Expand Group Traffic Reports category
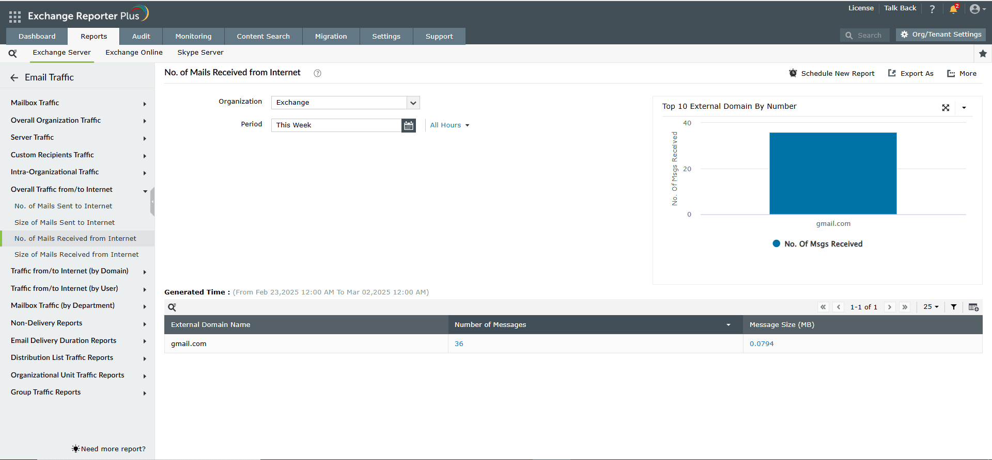Screen dimensions: 992x460 point(145,393)
